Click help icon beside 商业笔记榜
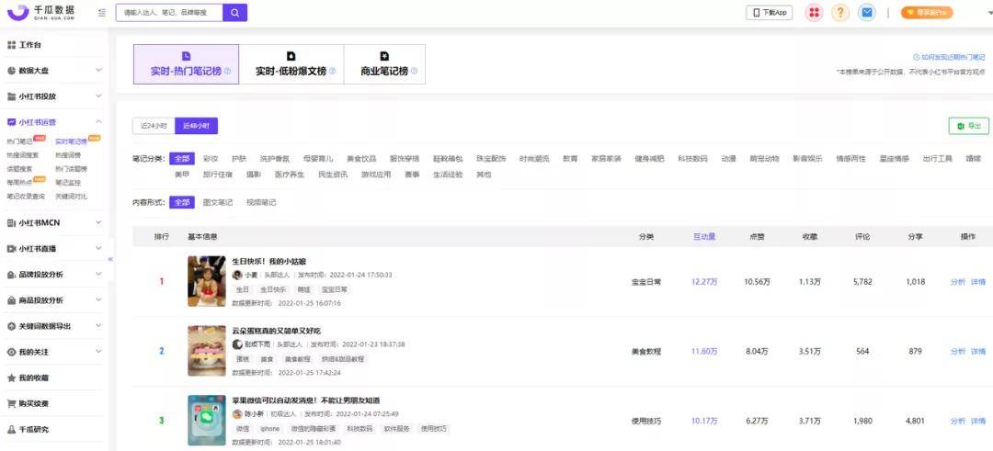993x451 pixels. coord(414,72)
